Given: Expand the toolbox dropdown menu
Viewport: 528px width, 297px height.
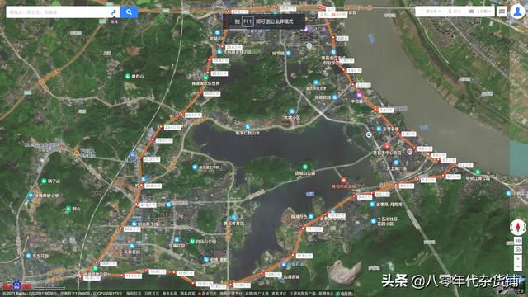Looking at the screenshot, I should tap(480, 12).
